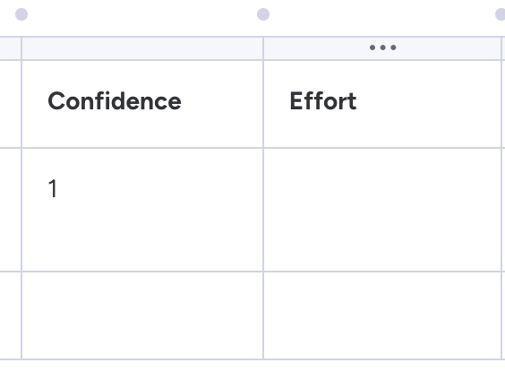This screenshot has height=380, width=505.
Task: Click the narrow cell left of Confidence header
Action: (x=11, y=104)
